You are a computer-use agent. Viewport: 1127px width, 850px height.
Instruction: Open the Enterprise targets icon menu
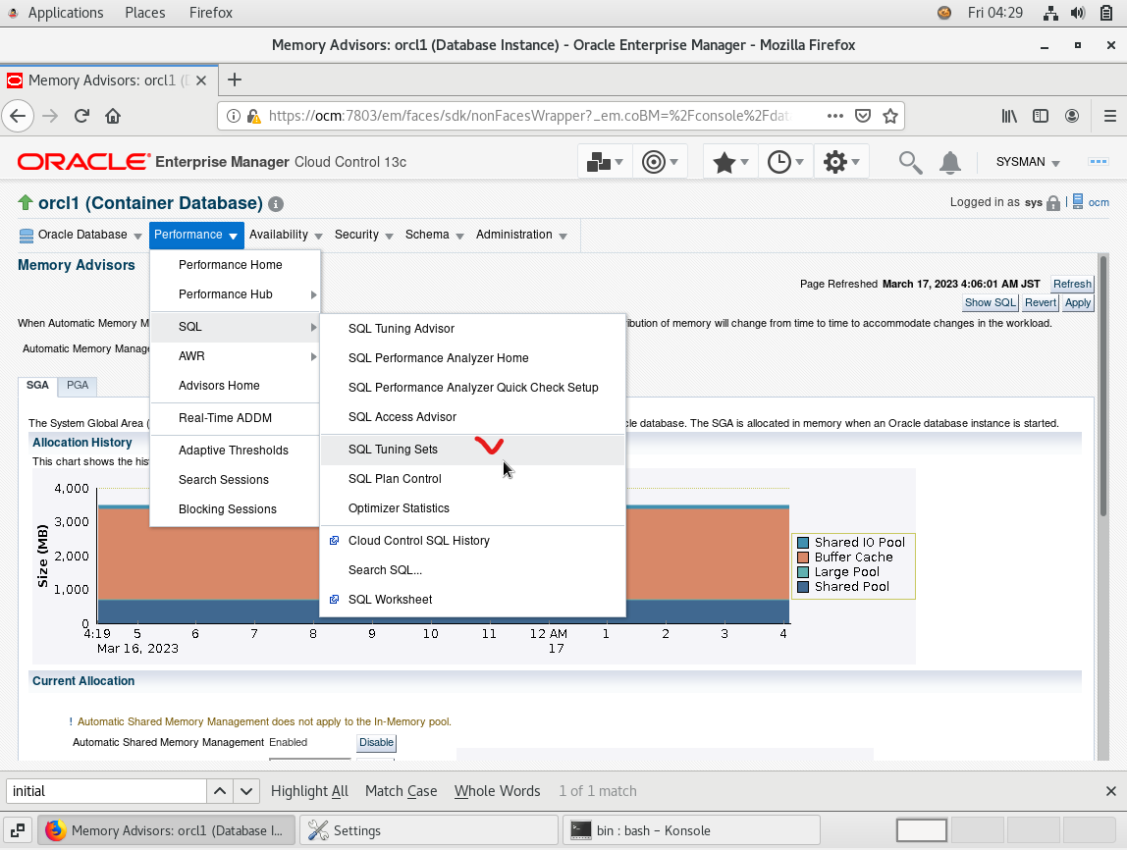(x=604, y=162)
